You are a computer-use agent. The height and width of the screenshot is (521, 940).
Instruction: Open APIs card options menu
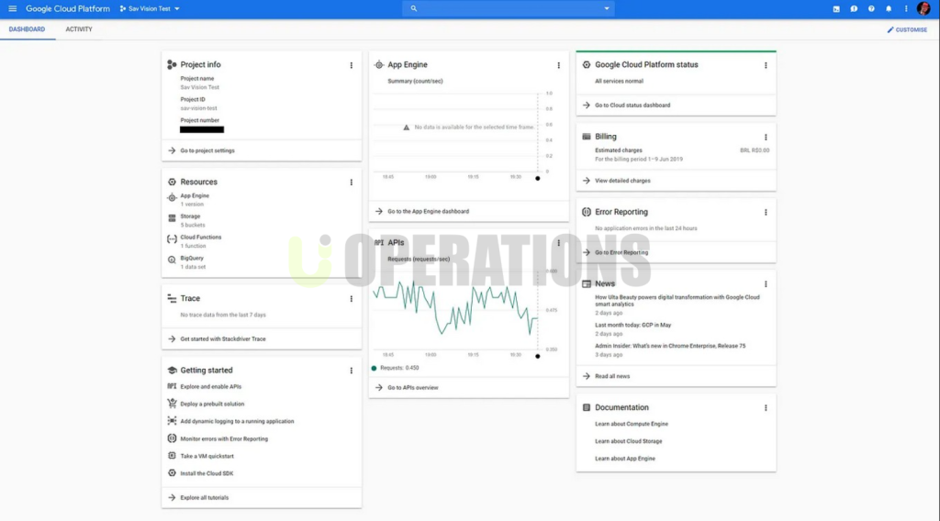point(559,243)
